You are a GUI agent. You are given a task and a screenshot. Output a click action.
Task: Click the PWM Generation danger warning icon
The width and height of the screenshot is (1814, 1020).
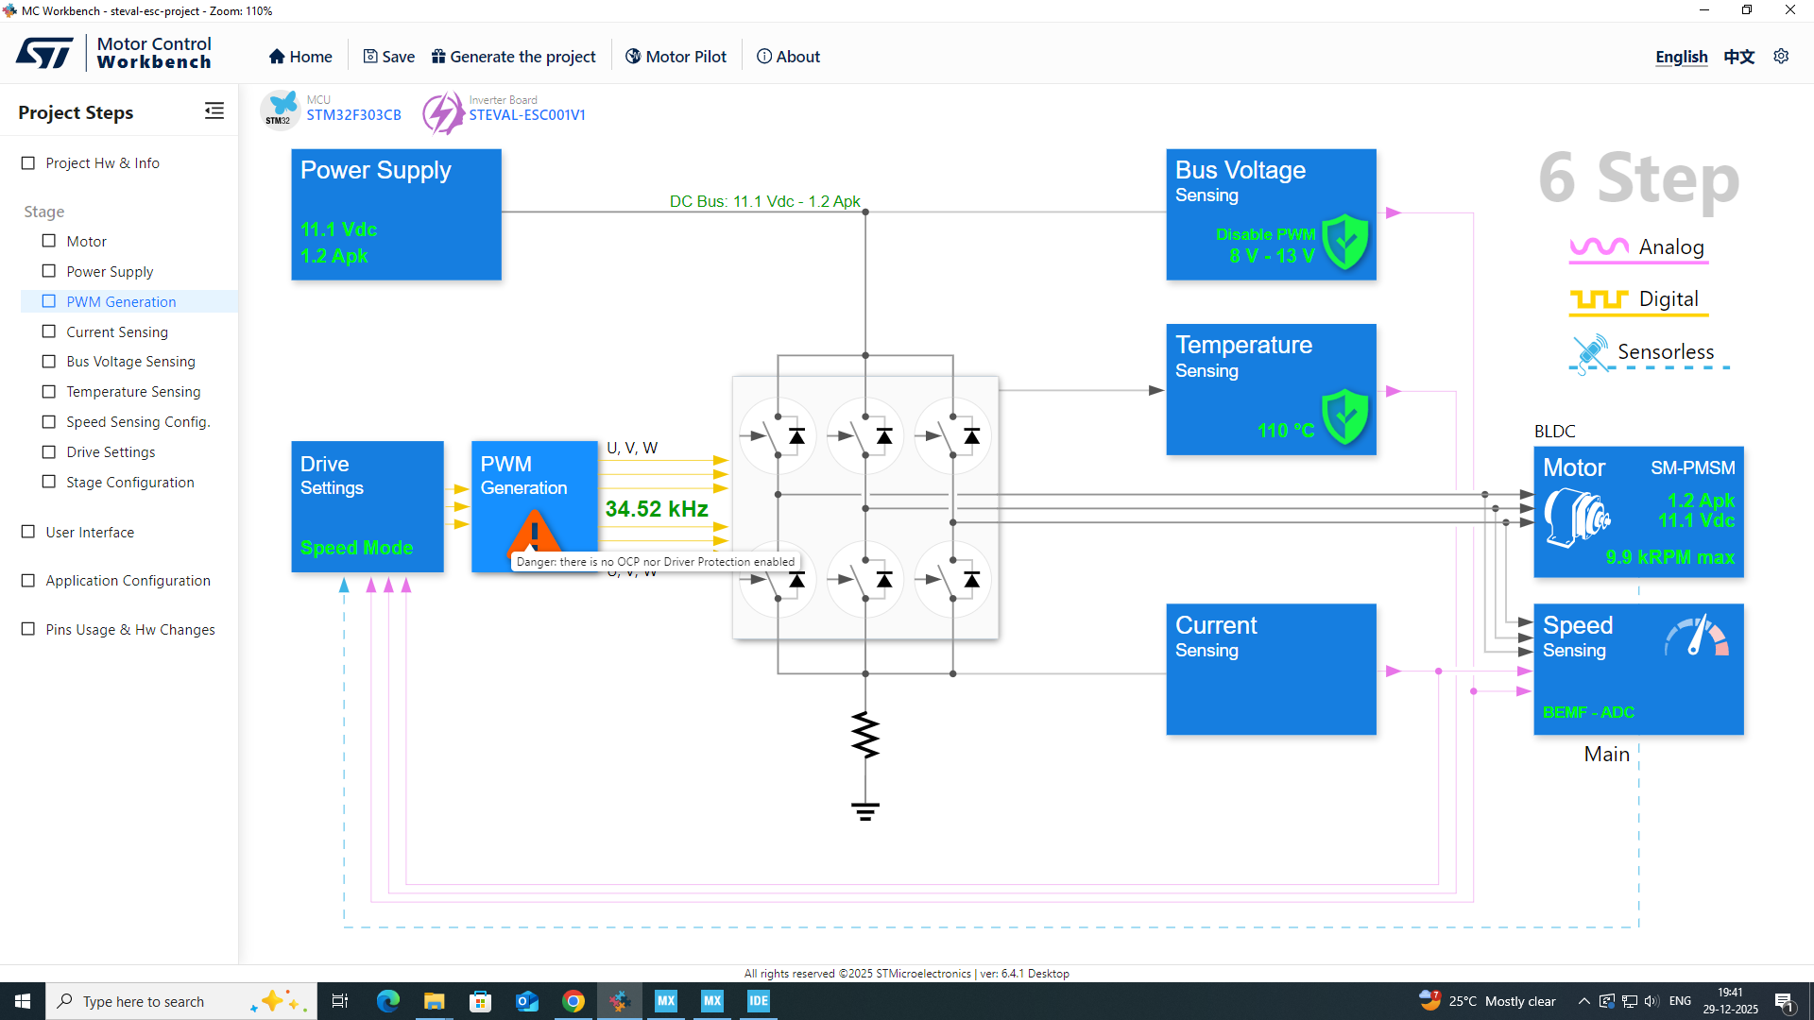tap(534, 532)
